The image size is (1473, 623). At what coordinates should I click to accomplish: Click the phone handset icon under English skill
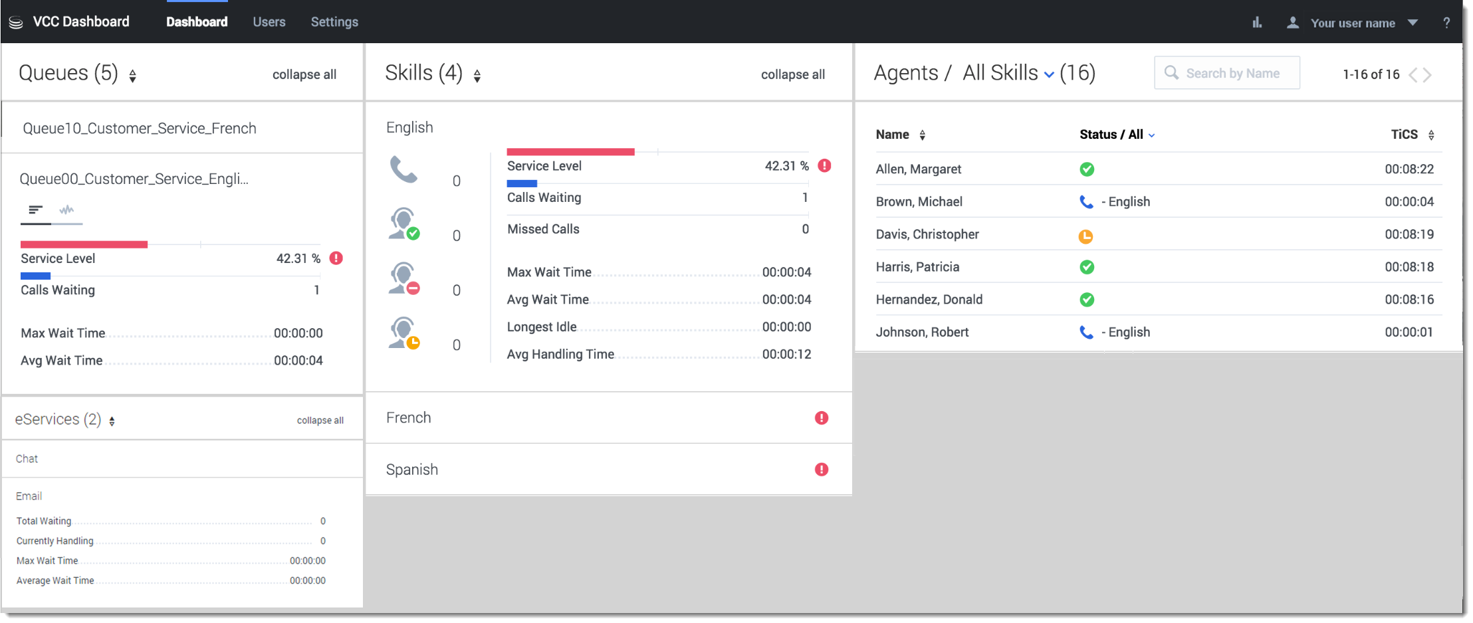pyautogui.click(x=403, y=169)
